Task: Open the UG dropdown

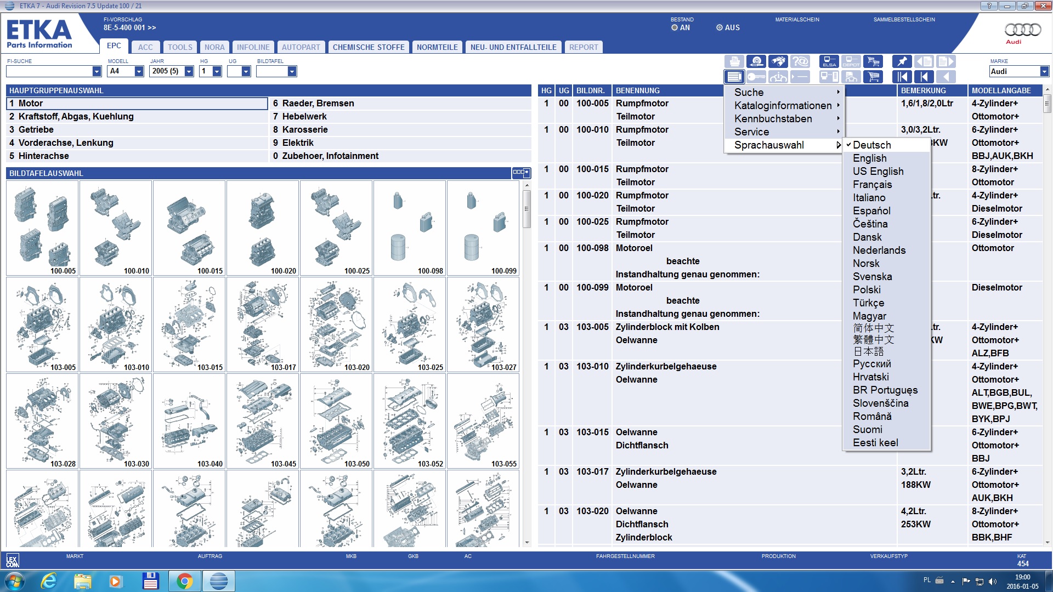Action: pos(246,71)
